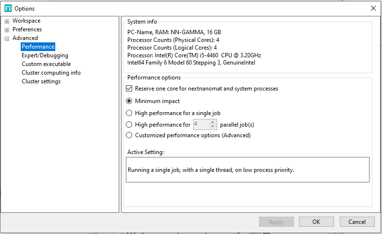Click the nextnano app icon in title bar
Viewport: 382px width, 234px height.
8,8
